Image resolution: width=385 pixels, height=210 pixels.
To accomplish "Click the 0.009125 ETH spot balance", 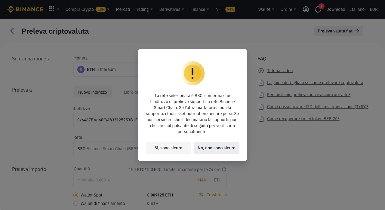I will click(x=160, y=195).
